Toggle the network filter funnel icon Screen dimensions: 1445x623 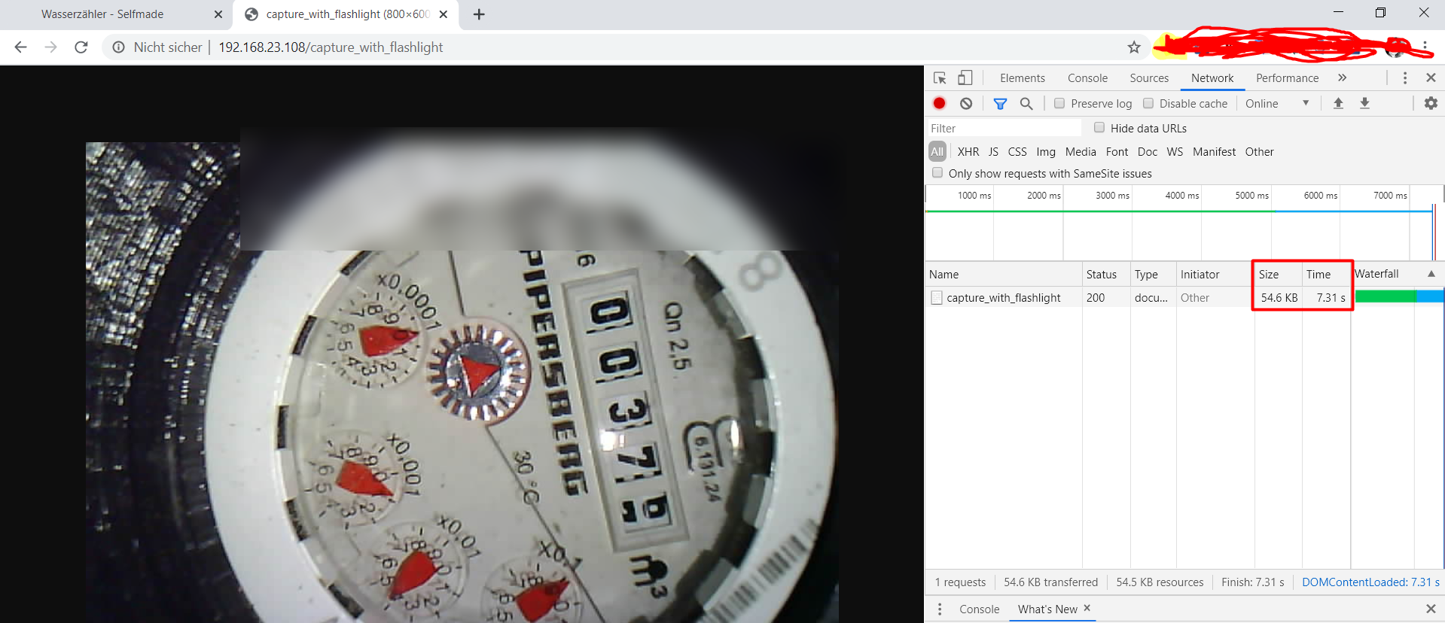pos(1000,104)
